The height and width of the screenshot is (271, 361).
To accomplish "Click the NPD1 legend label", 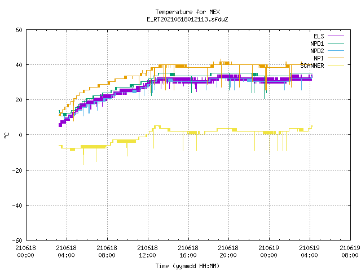I will (317, 43).
